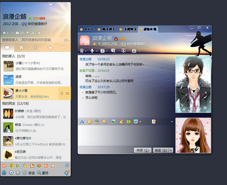Expand file transfer options arrow

[x=107, y=51]
